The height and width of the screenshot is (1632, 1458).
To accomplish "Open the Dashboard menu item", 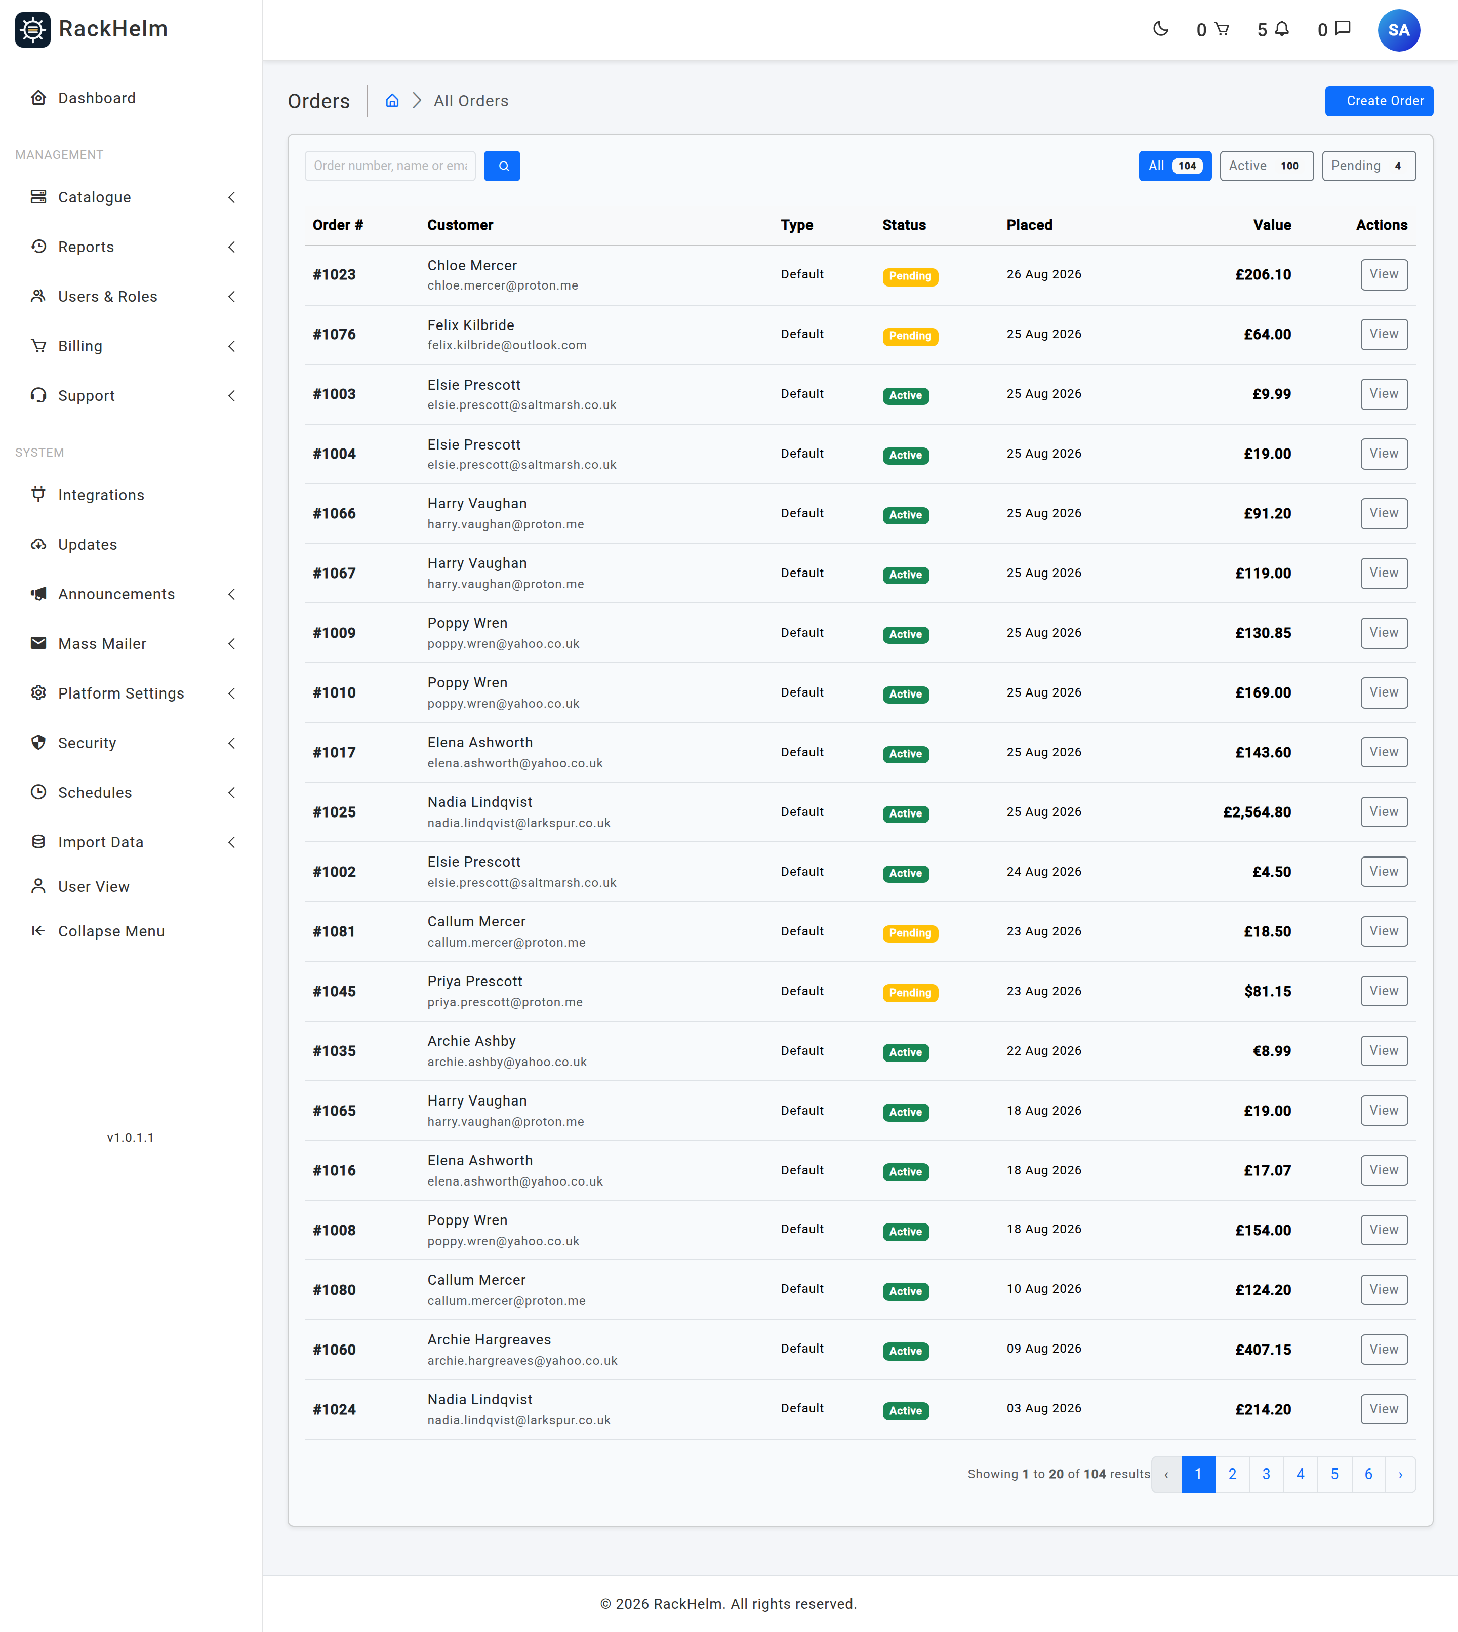I will click(x=131, y=98).
